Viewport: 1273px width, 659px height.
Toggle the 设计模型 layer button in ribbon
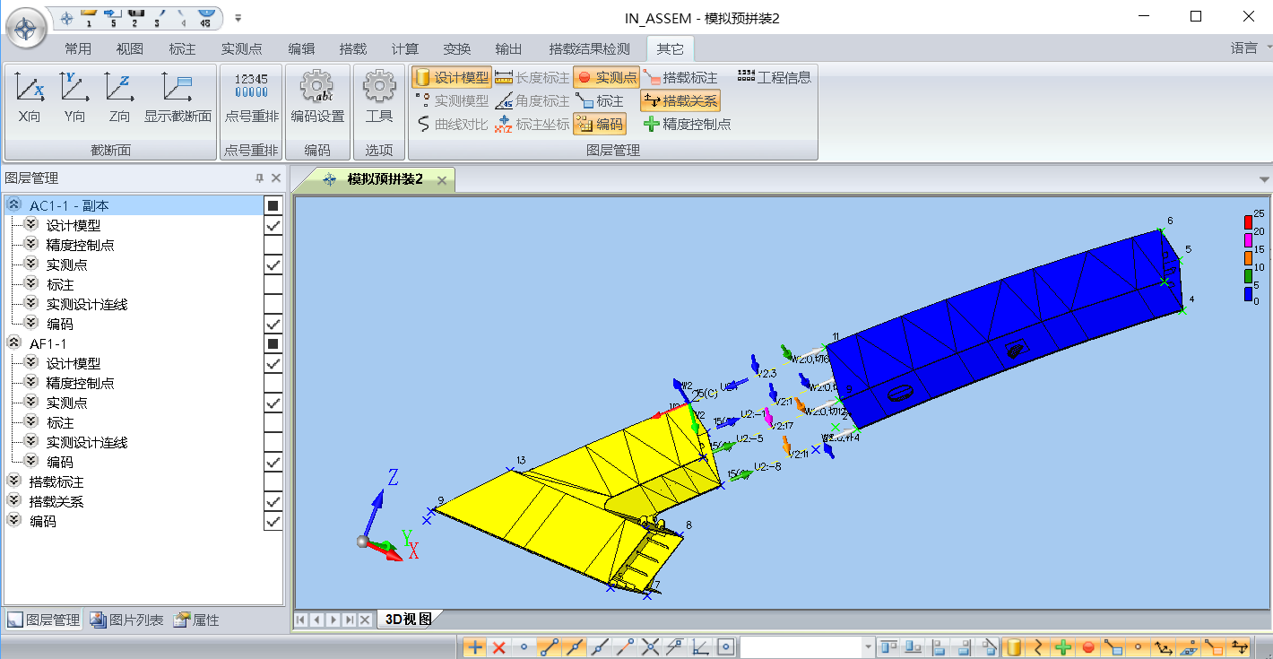click(x=452, y=78)
